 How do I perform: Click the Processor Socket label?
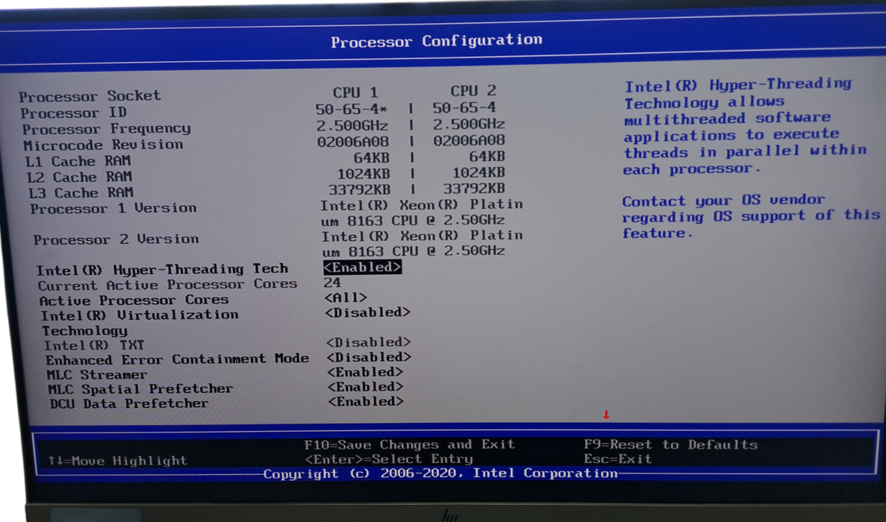click(x=90, y=96)
